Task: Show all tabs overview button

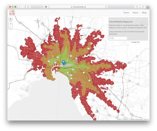Action: click(143, 7)
